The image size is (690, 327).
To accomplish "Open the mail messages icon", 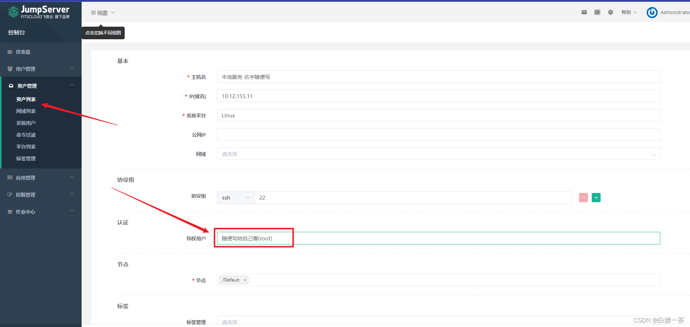I will pos(584,12).
